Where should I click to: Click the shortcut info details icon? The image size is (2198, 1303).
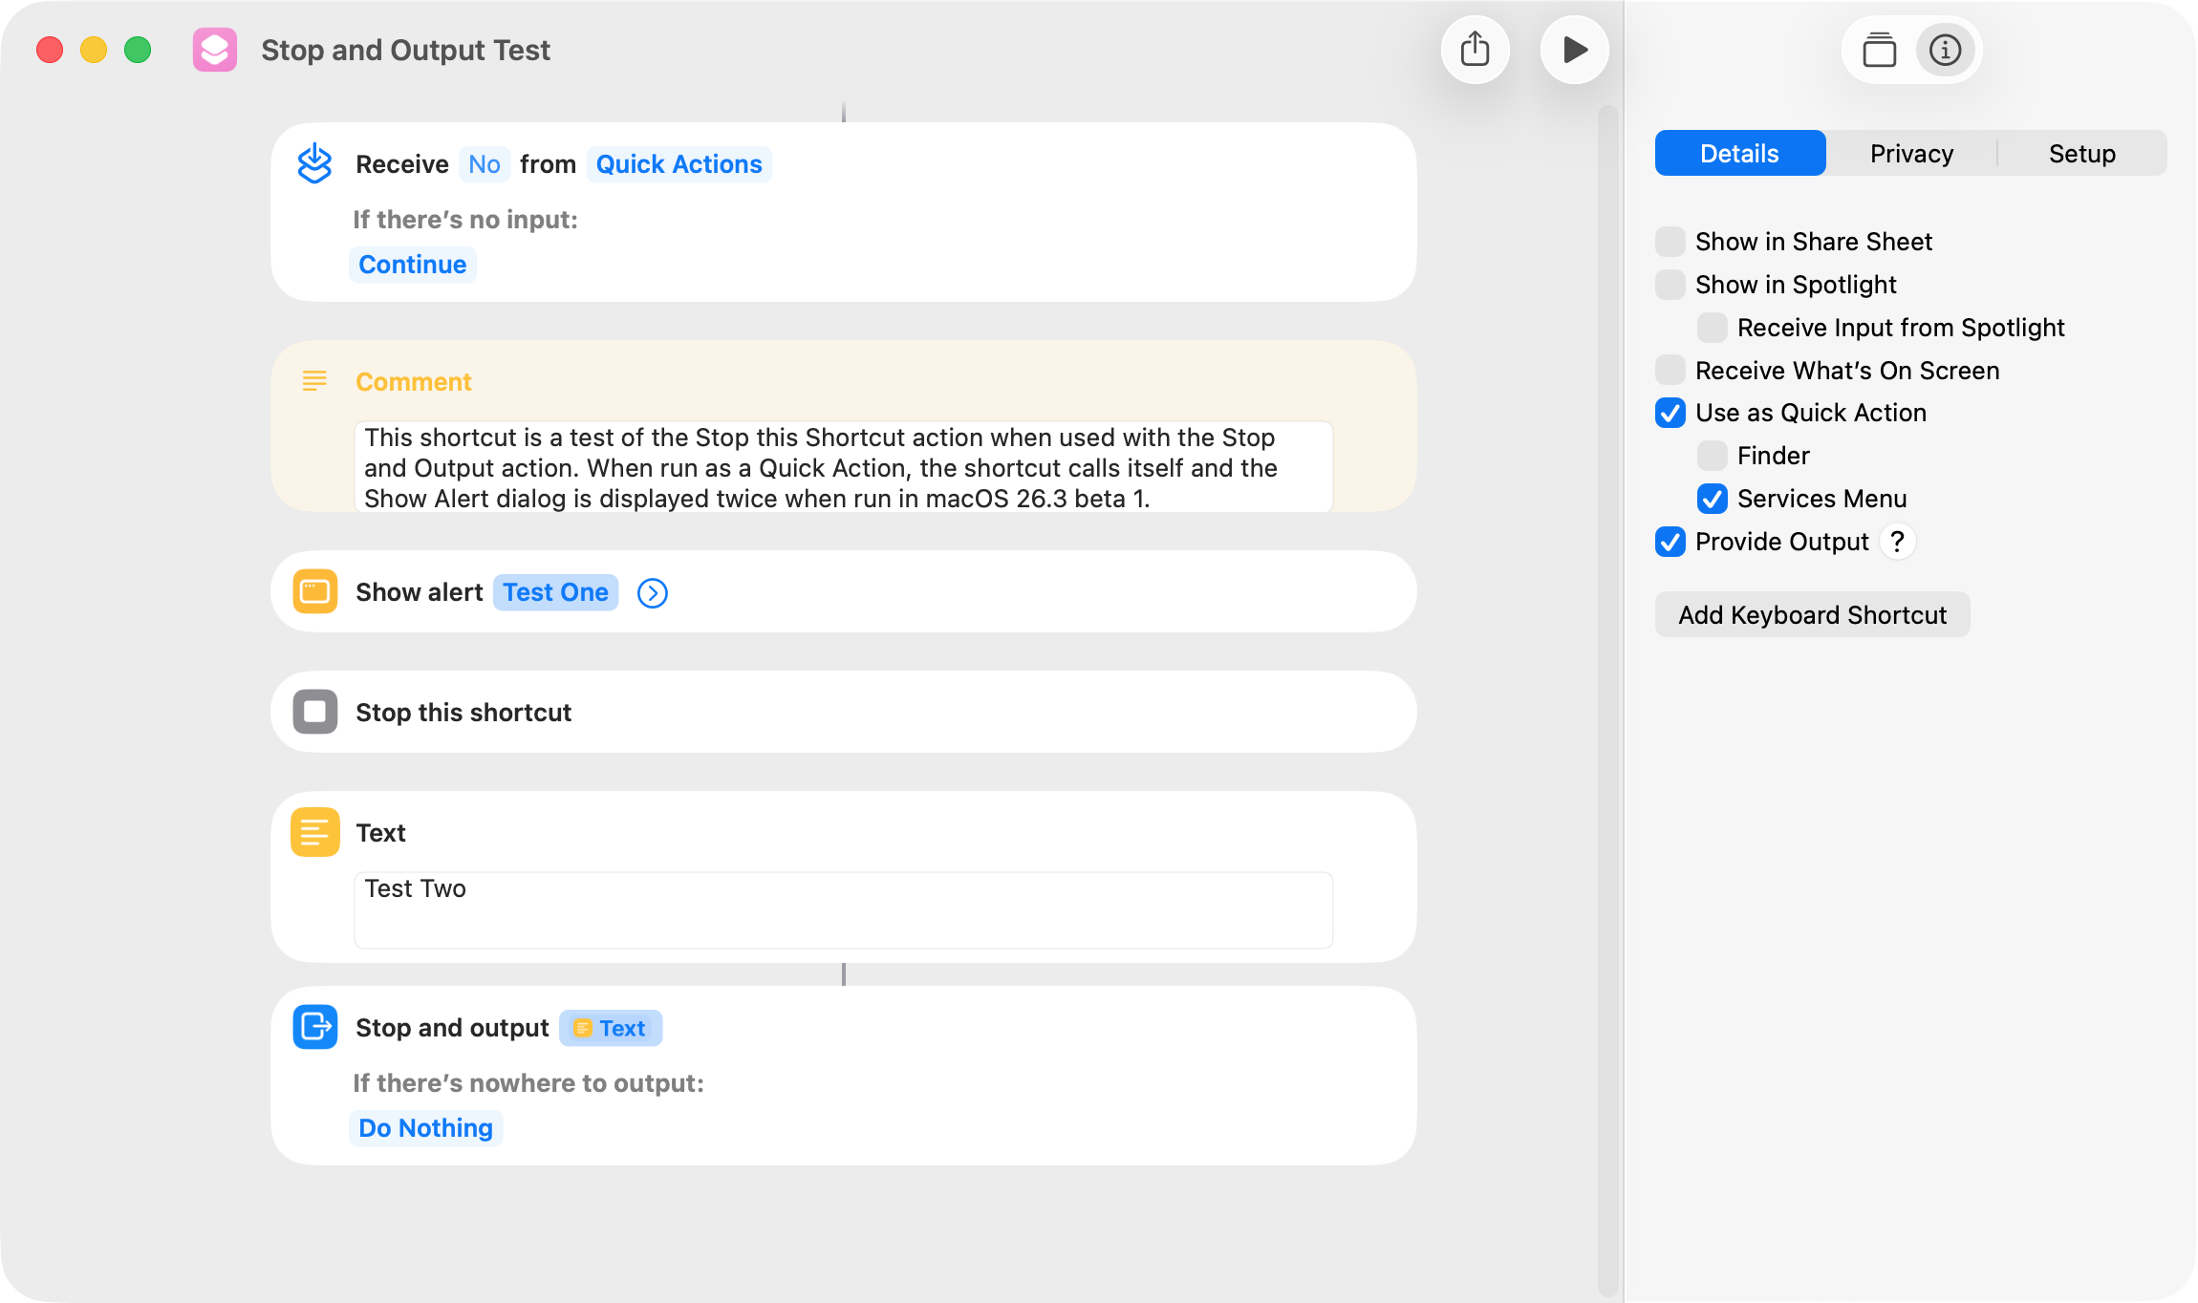coord(1945,50)
